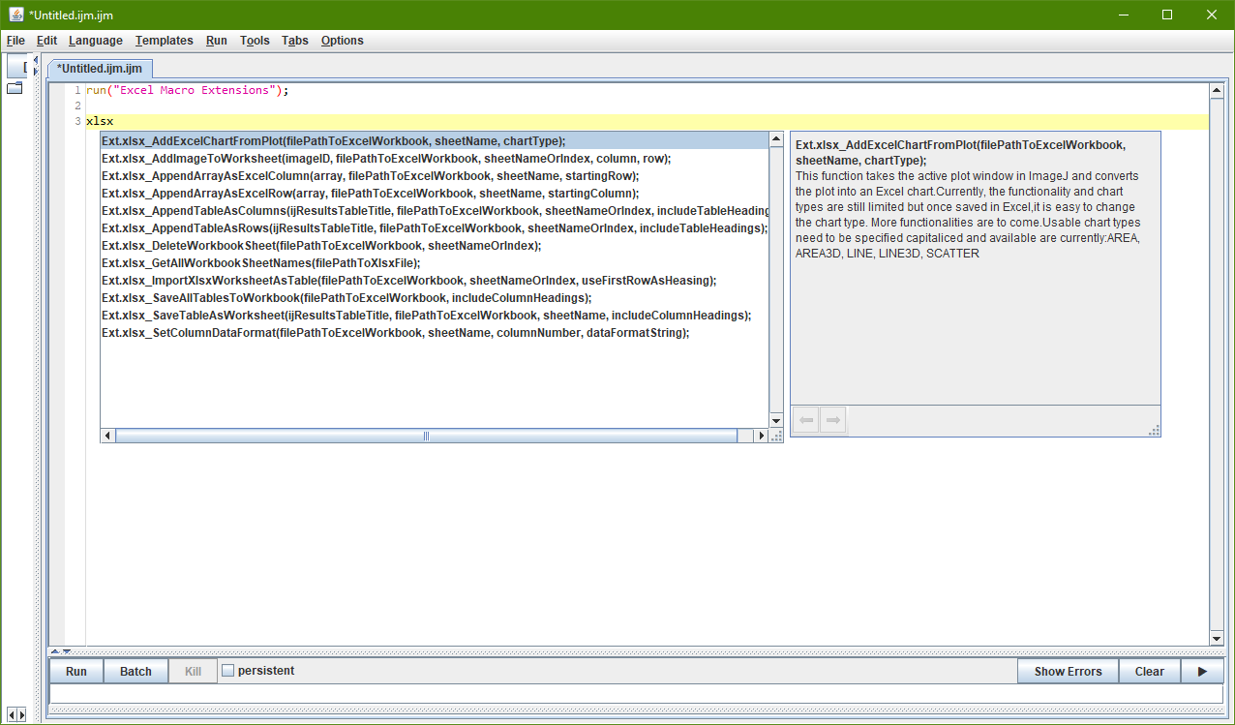Screen dimensions: 1235x725
Task: Click the autocomplete list's down scroll arrow
Action: point(776,420)
